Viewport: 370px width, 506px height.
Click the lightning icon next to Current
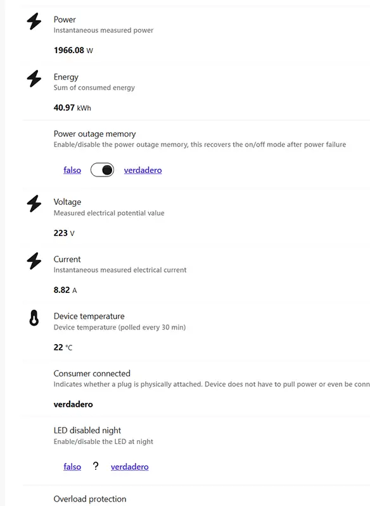[33, 260]
